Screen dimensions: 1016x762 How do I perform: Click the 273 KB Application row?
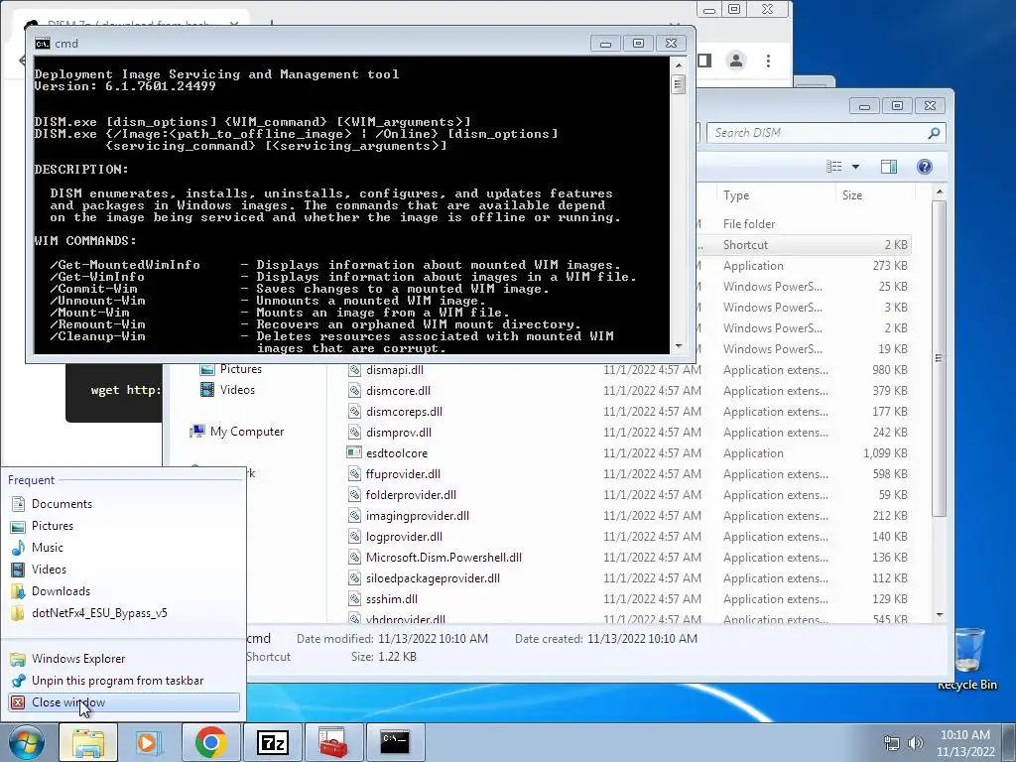pos(804,266)
